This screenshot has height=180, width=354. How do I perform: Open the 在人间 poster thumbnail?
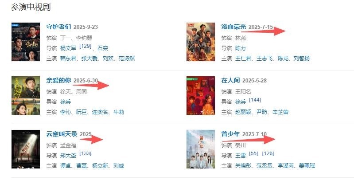(x=201, y=95)
